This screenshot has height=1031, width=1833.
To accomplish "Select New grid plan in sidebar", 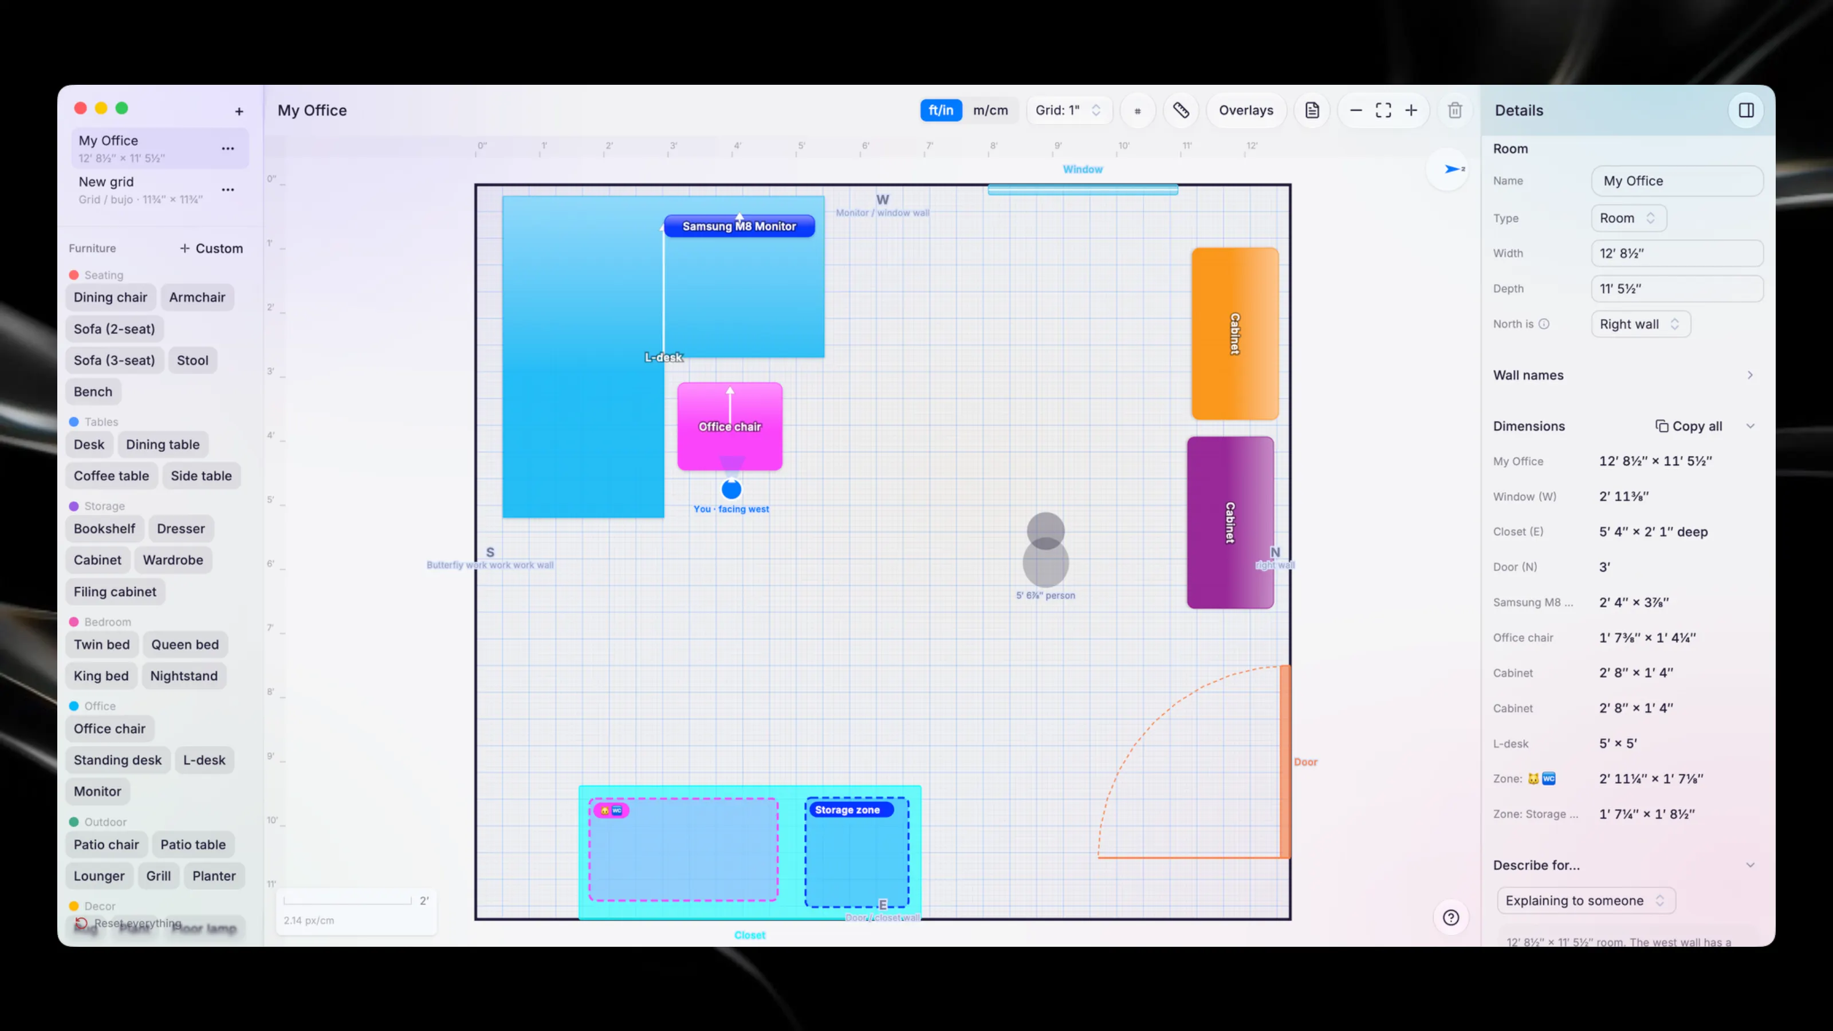I will tap(159, 190).
